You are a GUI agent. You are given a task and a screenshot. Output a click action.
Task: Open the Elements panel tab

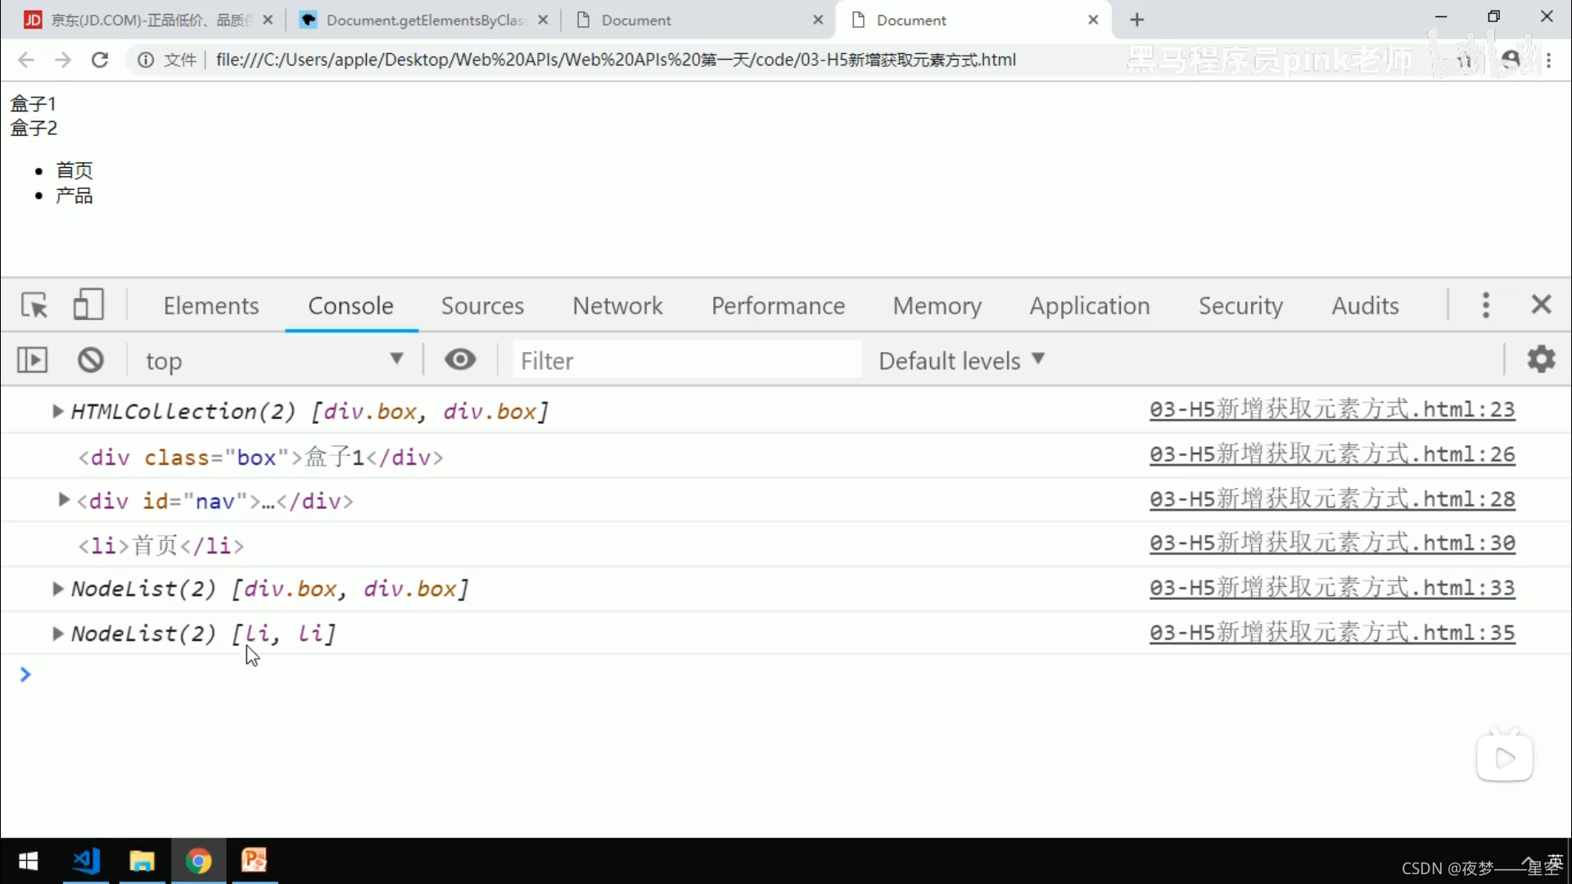(211, 305)
